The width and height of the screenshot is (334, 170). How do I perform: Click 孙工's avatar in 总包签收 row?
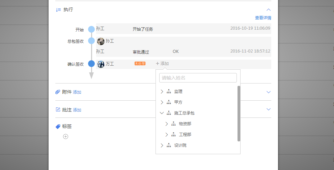pyautogui.click(x=101, y=41)
